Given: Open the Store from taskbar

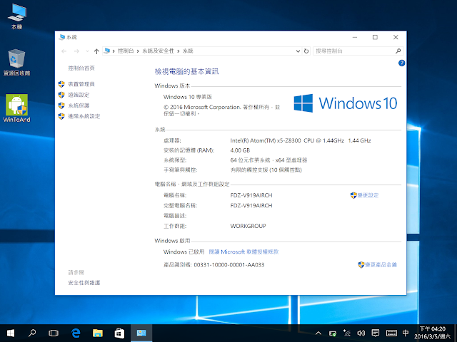Looking at the screenshot, I should (x=119, y=333).
